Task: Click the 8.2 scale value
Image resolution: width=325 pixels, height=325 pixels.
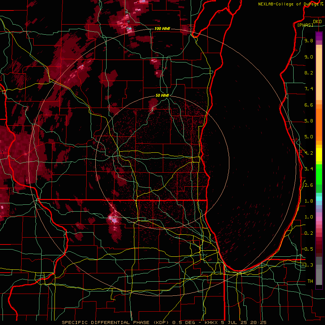Action: coord(309,73)
